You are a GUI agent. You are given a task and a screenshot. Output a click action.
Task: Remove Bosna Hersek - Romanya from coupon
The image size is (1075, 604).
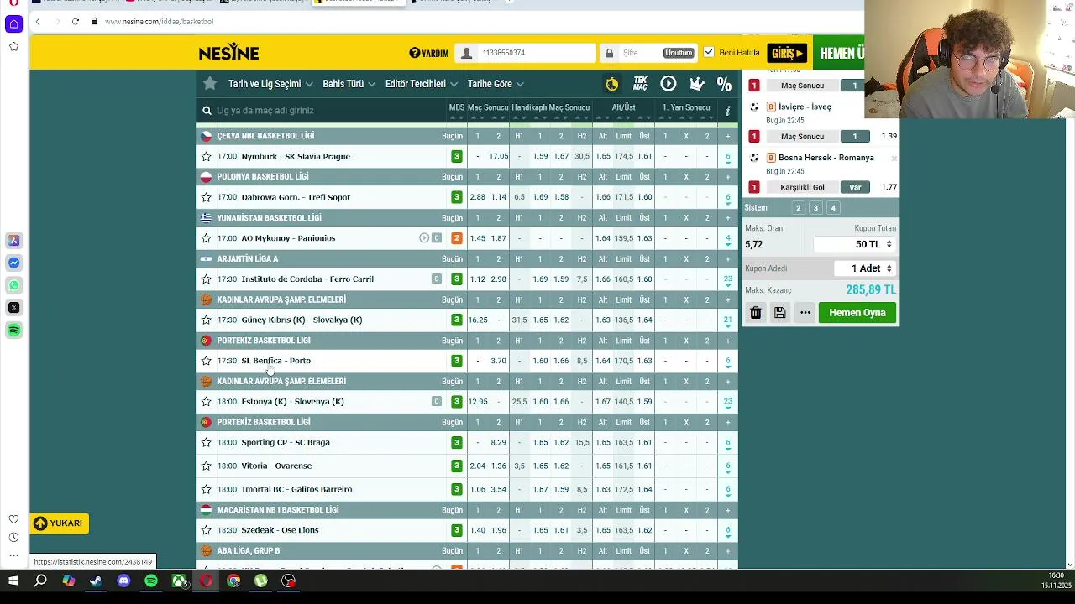[894, 158]
